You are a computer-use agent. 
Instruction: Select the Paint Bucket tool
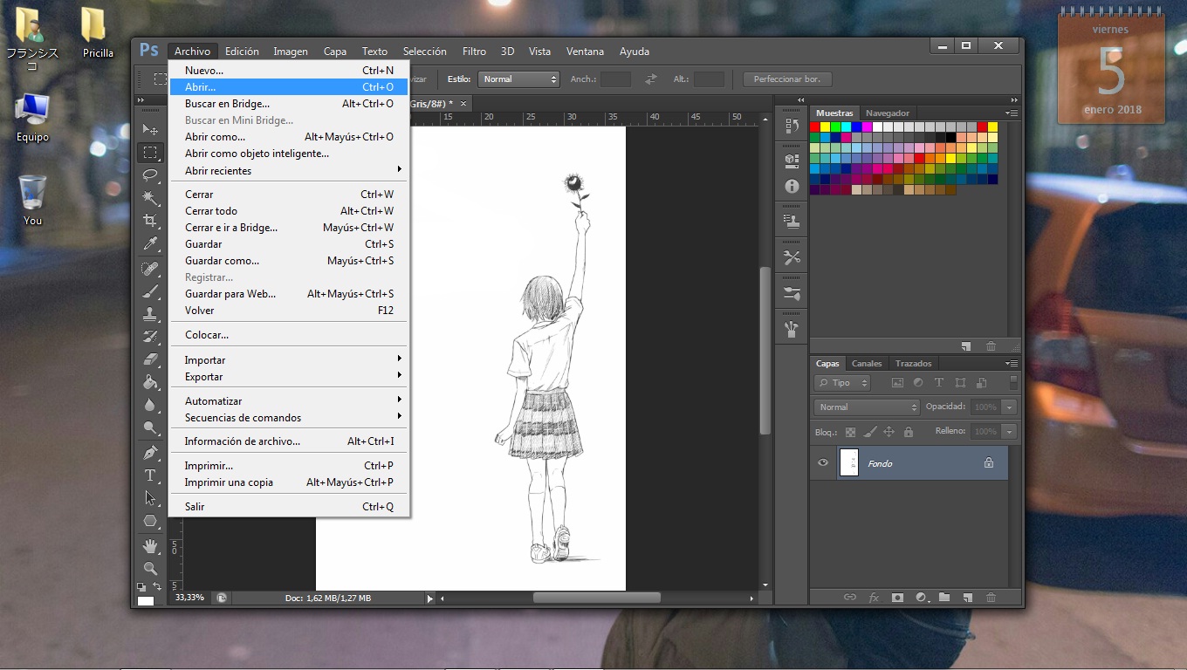coord(150,382)
